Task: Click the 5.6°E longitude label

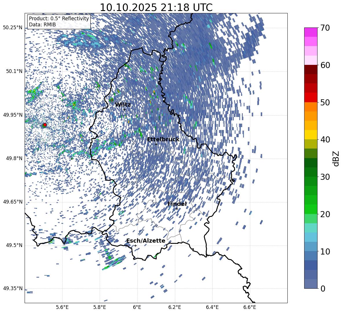Action: pos(62,307)
